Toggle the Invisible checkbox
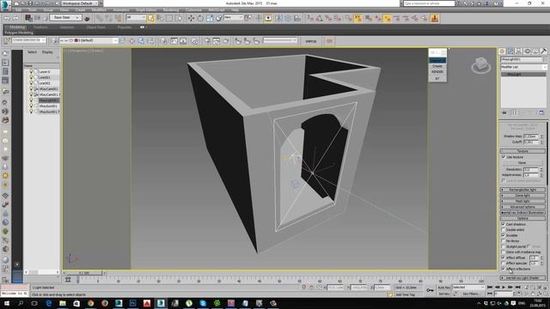The width and height of the screenshot is (550, 309). pos(504,235)
